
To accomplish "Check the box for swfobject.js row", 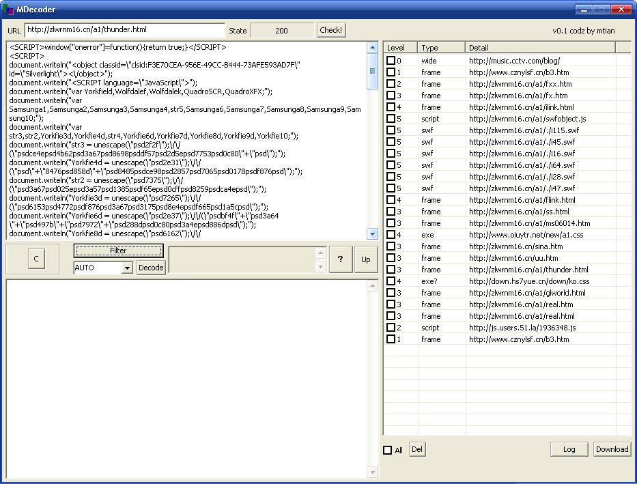I will pos(391,119).
